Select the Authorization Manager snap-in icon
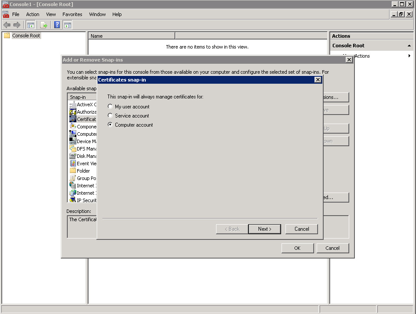416x314 pixels. click(x=73, y=111)
